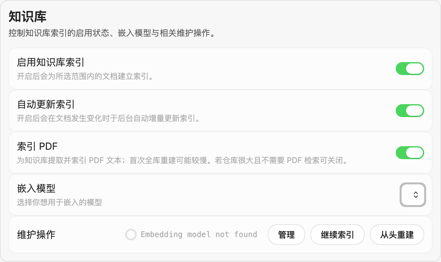
Task: Click the description under 启用知识库索引
Action: tap(85, 77)
